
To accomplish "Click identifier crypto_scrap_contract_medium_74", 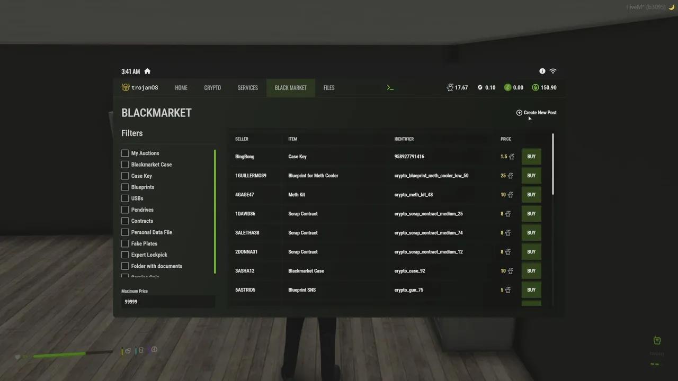I will [429, 233].
